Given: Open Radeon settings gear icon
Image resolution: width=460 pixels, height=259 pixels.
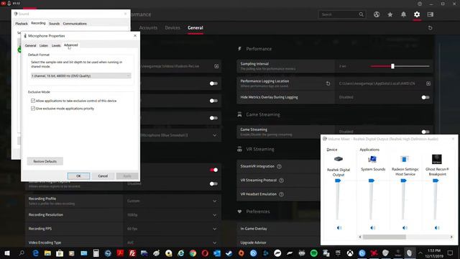Looking at the screenshot, I should coord(417,14).
